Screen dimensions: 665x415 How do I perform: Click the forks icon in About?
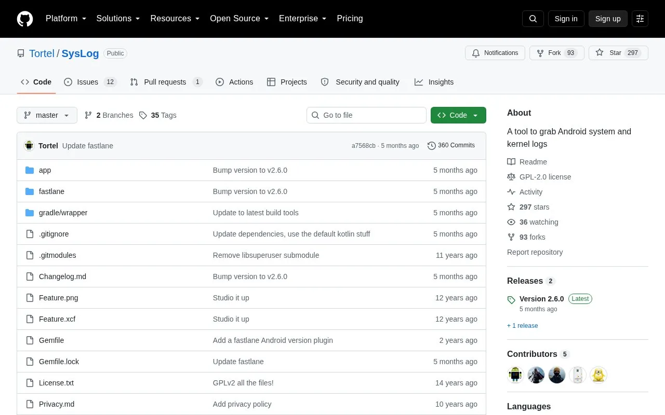pyautogui.click(x=511, y=237)
